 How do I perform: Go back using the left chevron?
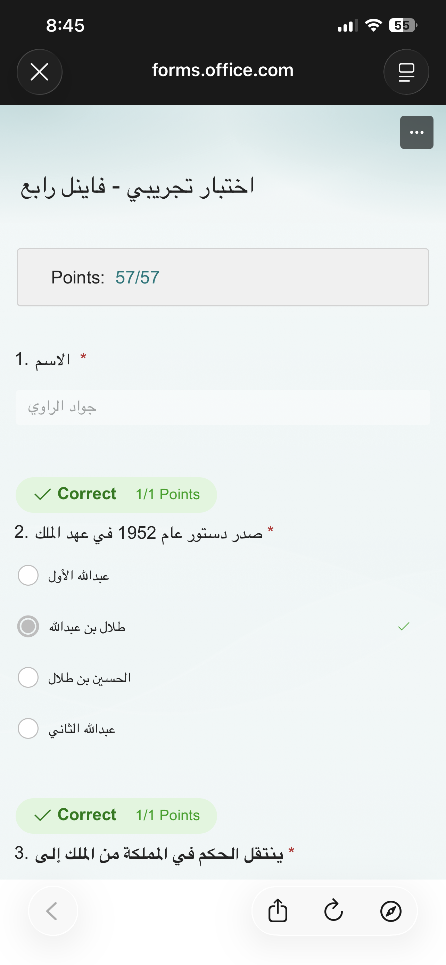53,911
